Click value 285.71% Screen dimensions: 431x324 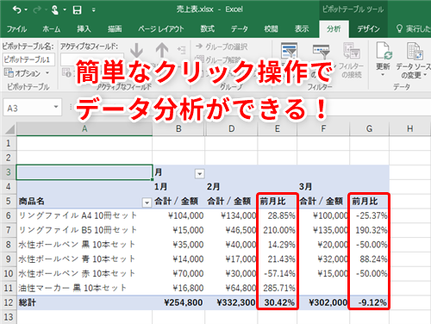[x=279, y=288]
